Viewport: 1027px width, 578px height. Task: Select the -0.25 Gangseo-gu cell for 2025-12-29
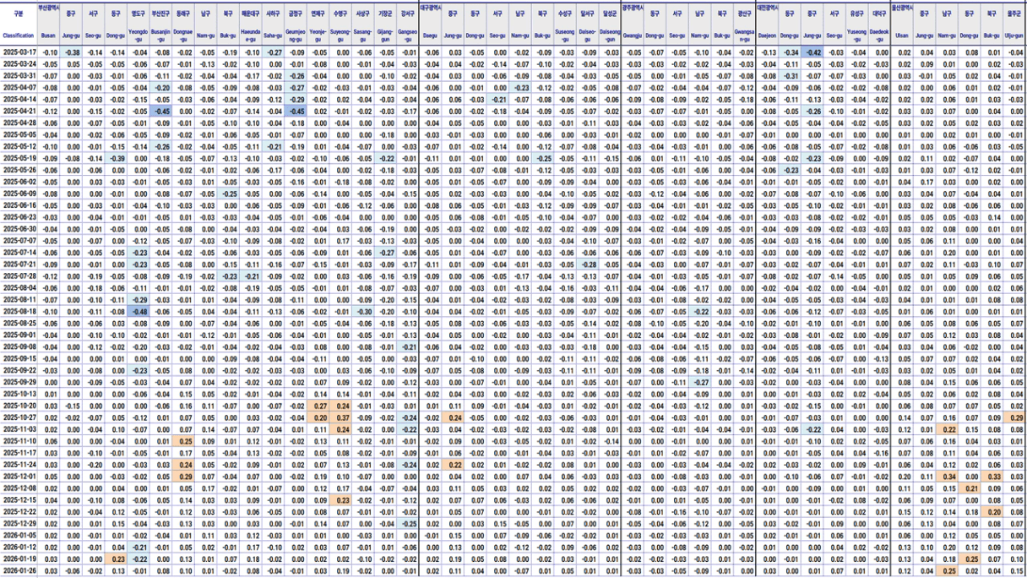click(408, 524)
